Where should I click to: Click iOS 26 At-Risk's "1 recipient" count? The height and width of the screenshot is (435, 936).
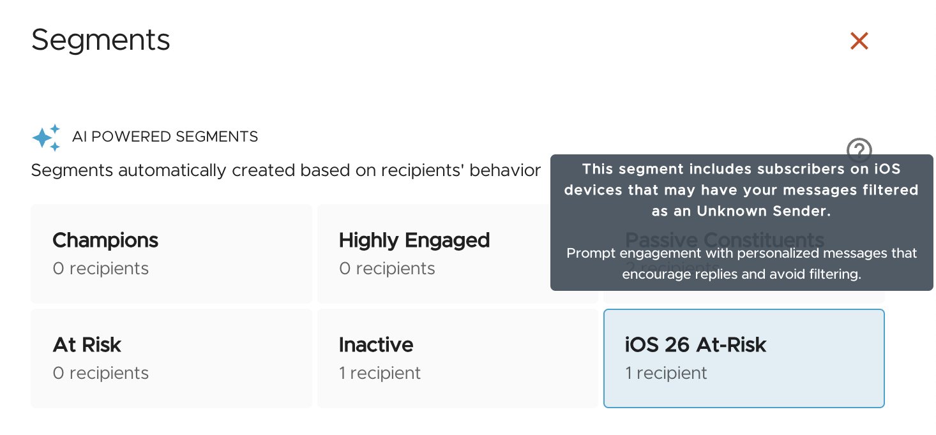tap(666, 373)
